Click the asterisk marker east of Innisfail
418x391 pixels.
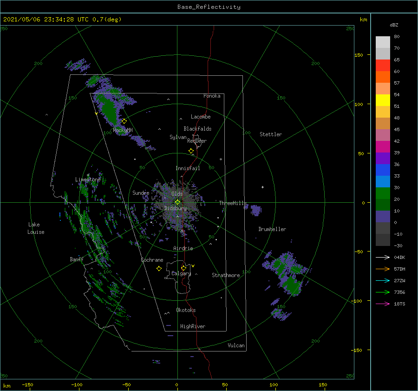[221, 159]
